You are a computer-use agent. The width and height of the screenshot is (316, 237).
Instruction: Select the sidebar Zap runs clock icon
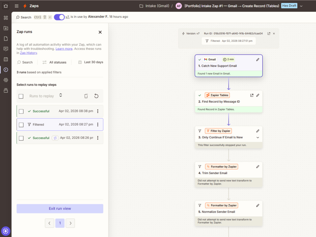coord(6,70)
